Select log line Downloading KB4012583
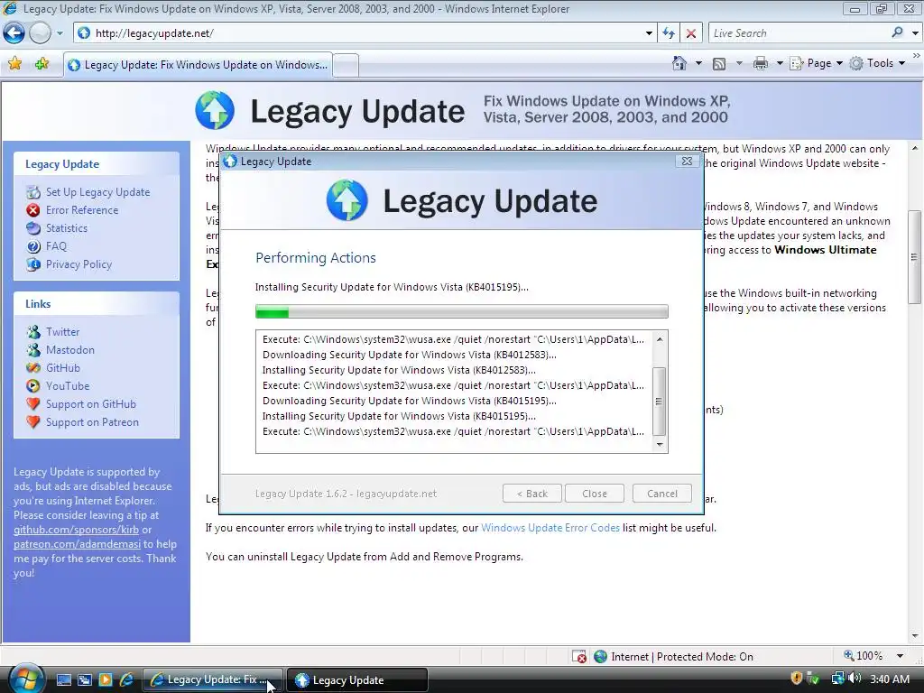Image resolution: width=924 pixels, height=693 pixels. point(409,355)
